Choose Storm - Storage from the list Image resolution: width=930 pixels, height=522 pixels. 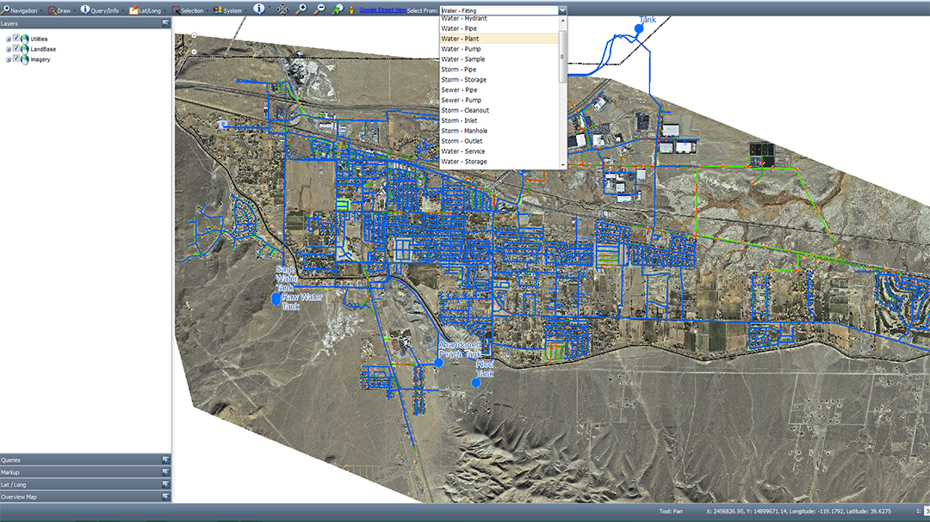pos(499,79)
